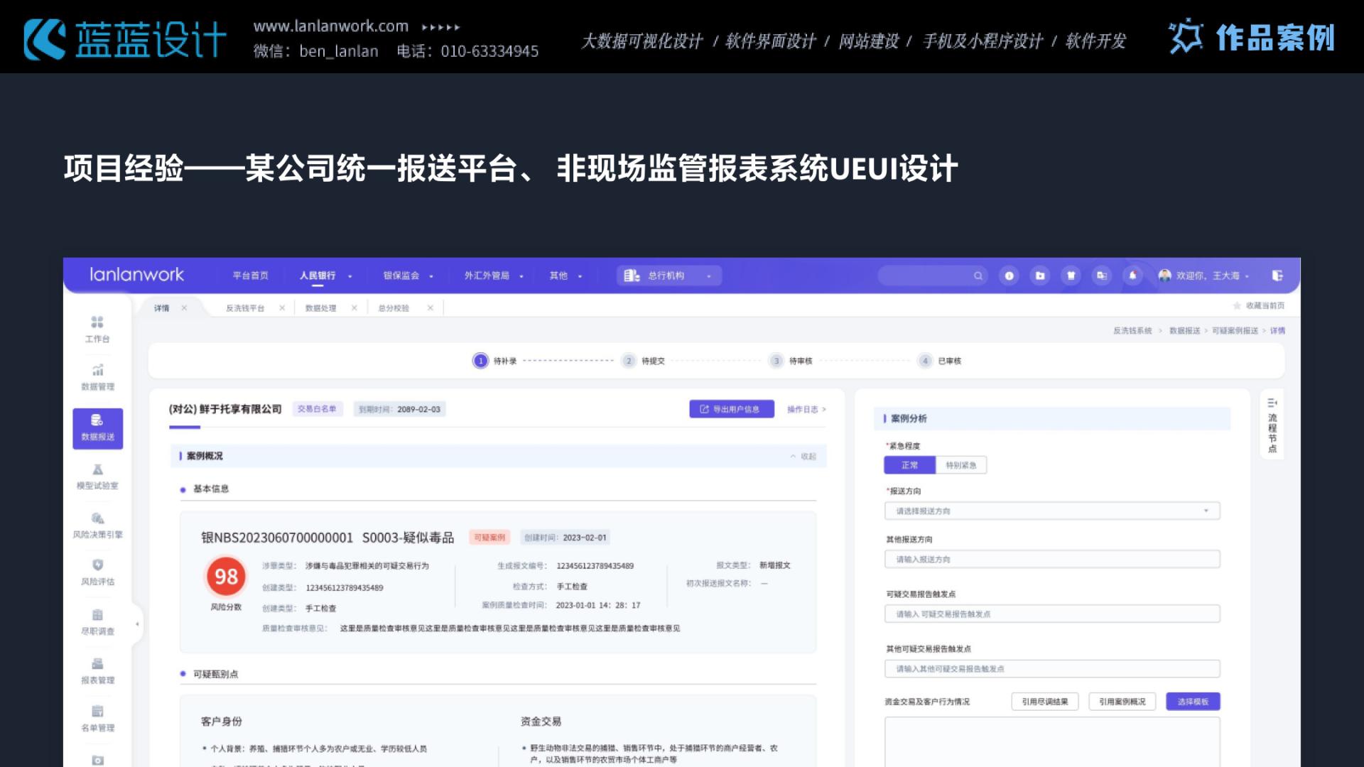Click the 98 风险分数 badge

click(x=226, y=576)
